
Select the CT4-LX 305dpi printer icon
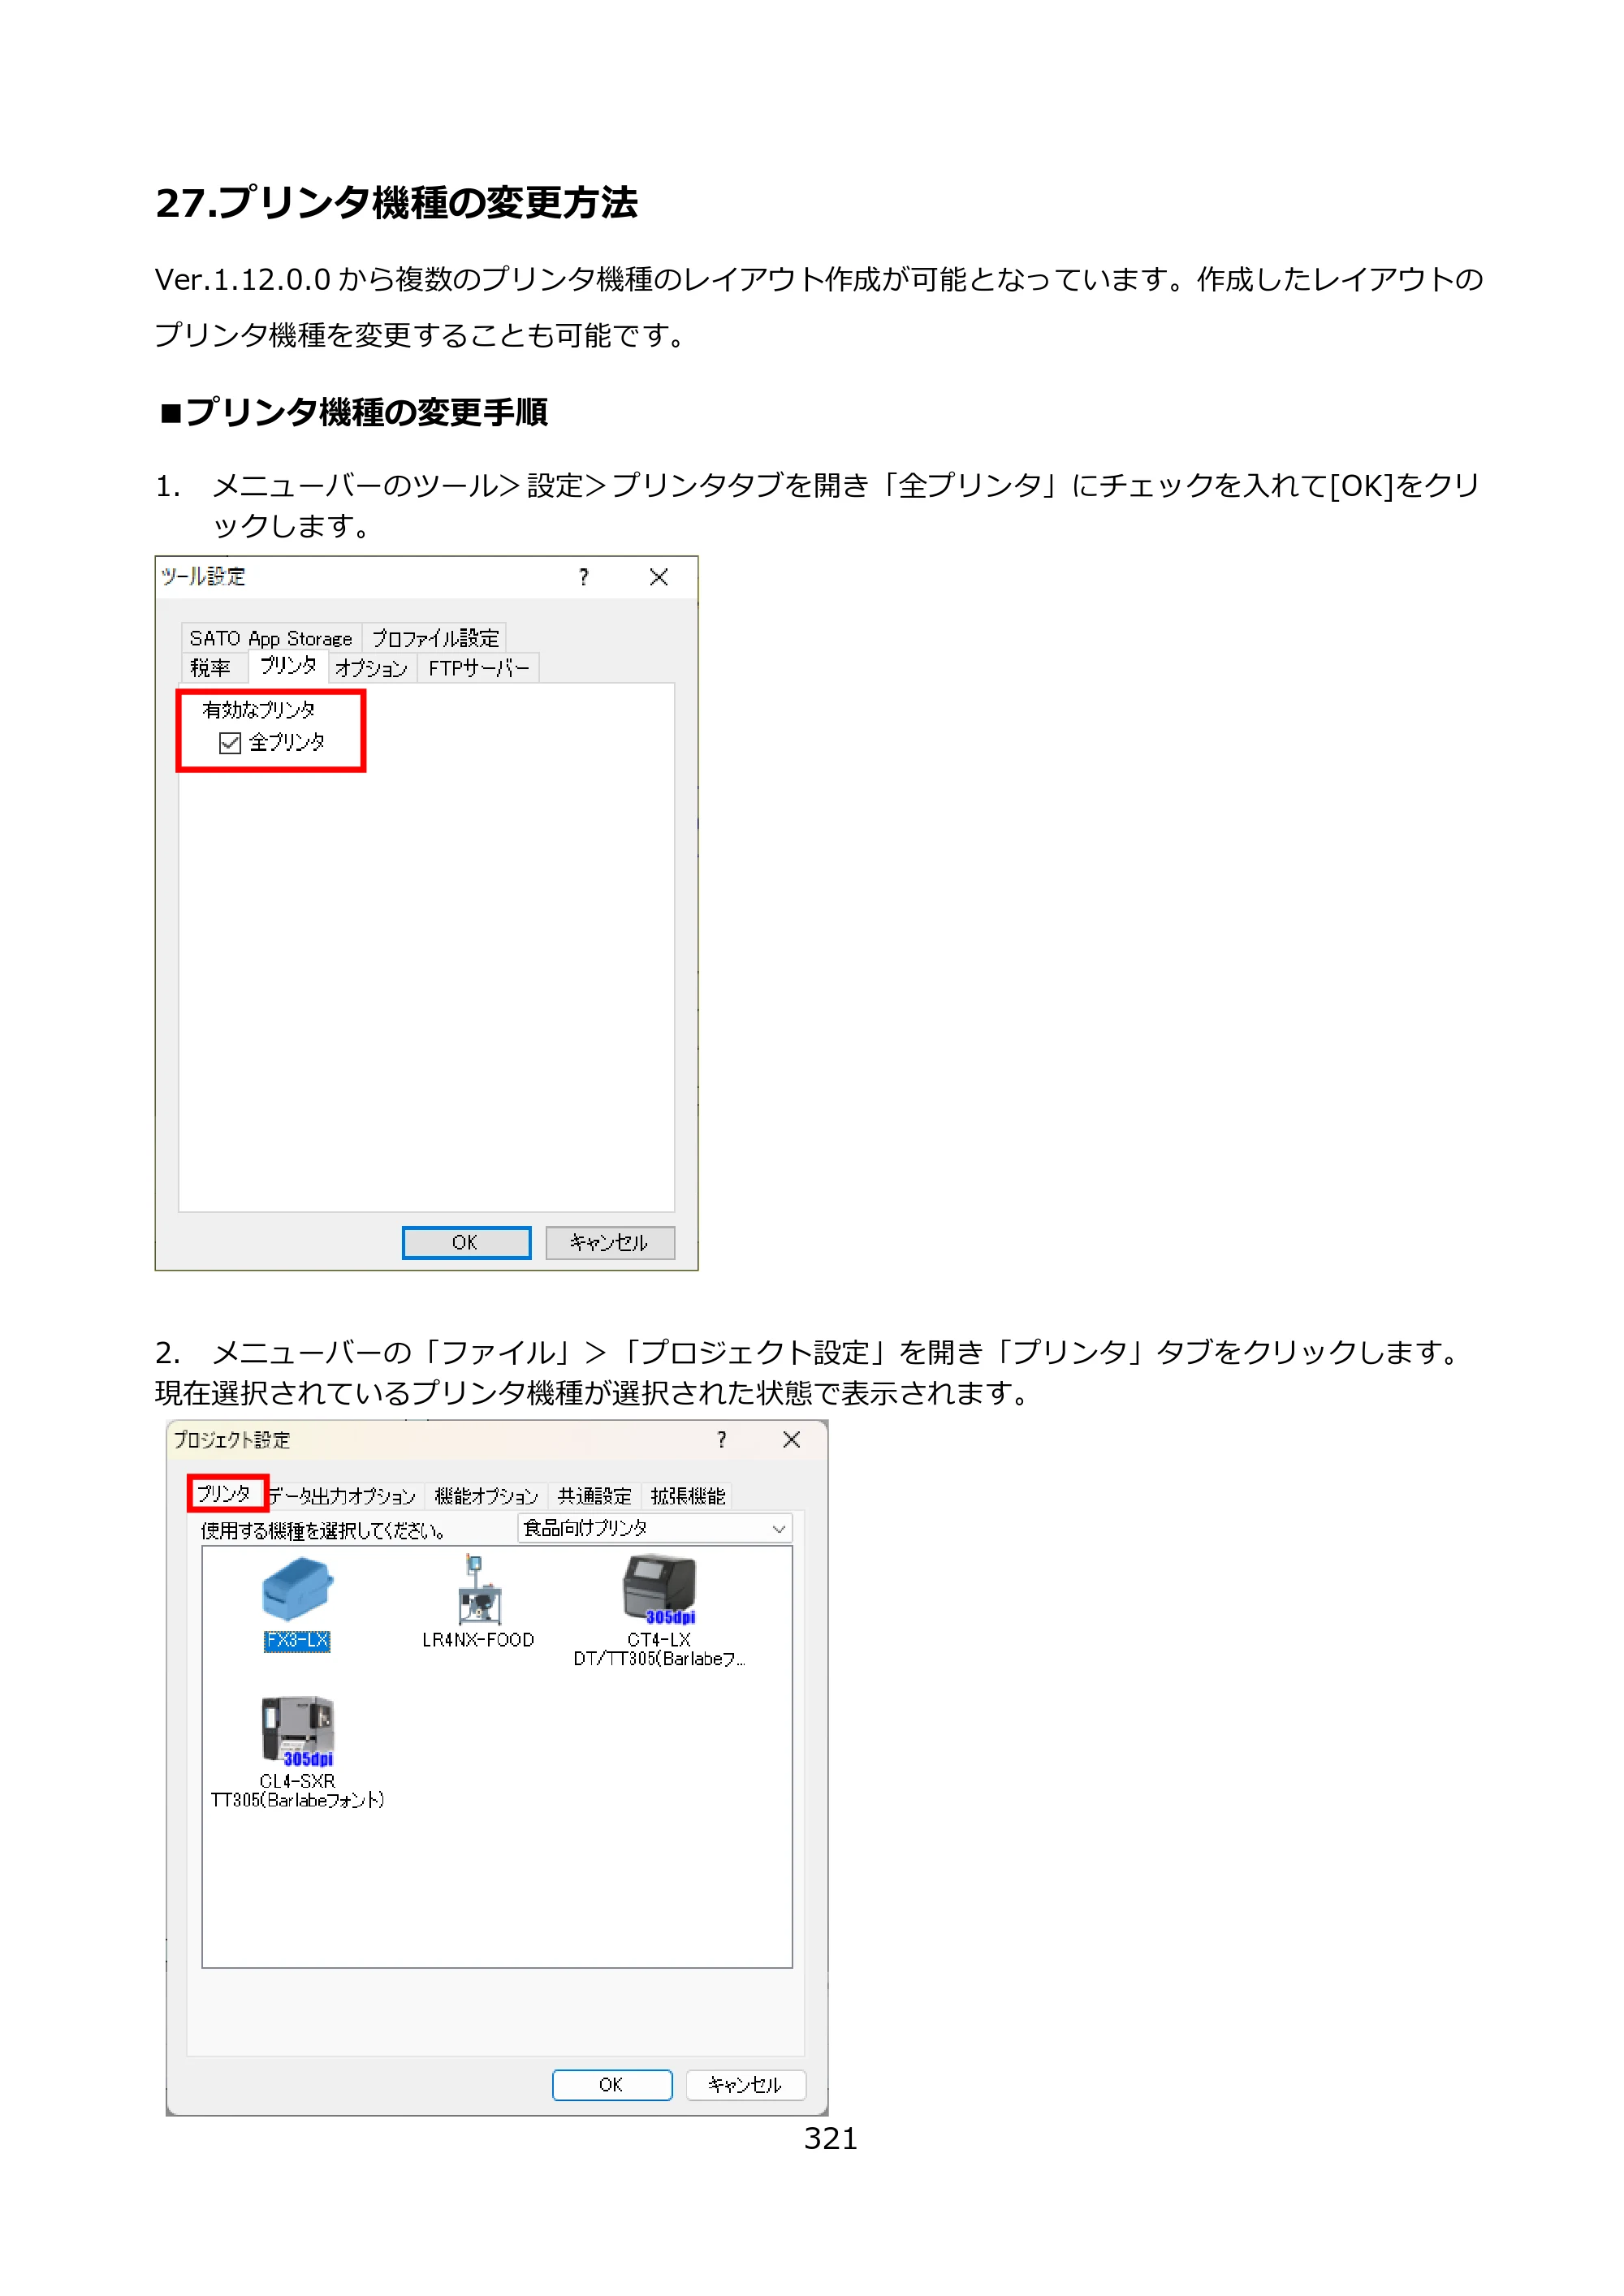click(x=659, y=1588)
